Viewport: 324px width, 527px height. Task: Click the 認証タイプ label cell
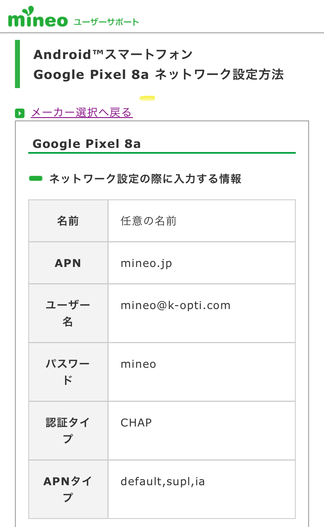pyautogui.click(x=68, y=431)
